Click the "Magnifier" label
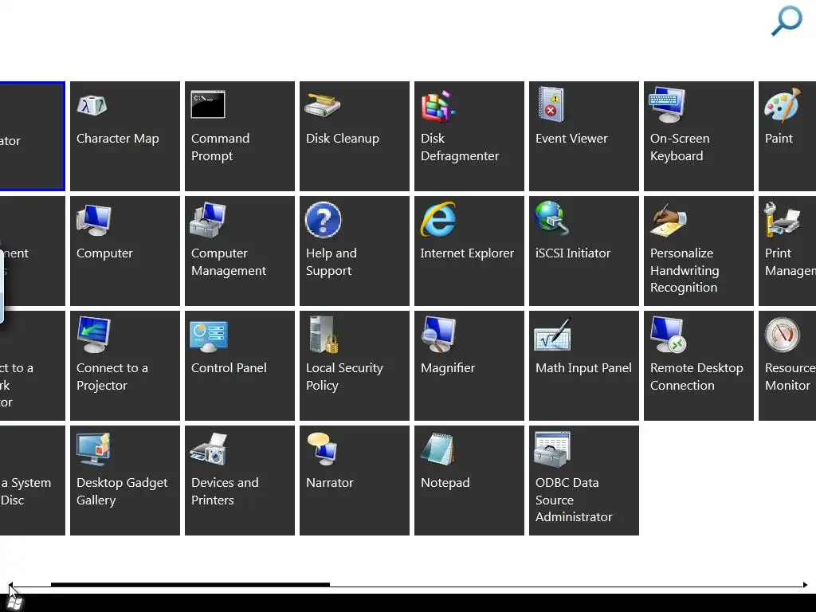816x612 pixels. (x=448, y=368)
